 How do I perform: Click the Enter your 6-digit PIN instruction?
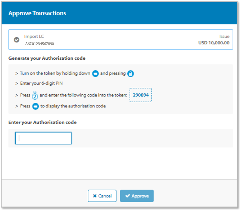(x=41, y=83)
